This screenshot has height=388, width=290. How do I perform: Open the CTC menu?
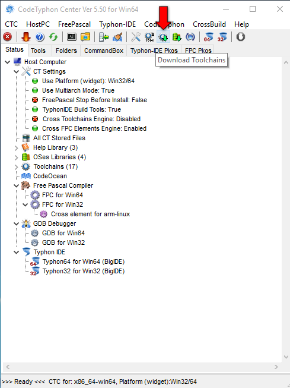click(x=11, y=24)
